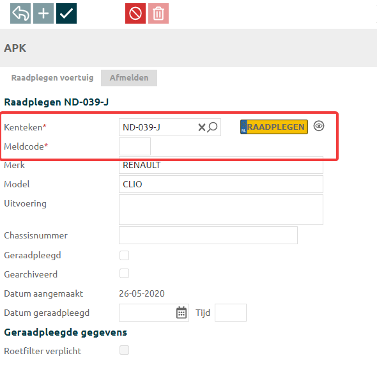The image size is (377, 374).
Task: Focus the Meldcode input field
Action: (x=135, y=146)
